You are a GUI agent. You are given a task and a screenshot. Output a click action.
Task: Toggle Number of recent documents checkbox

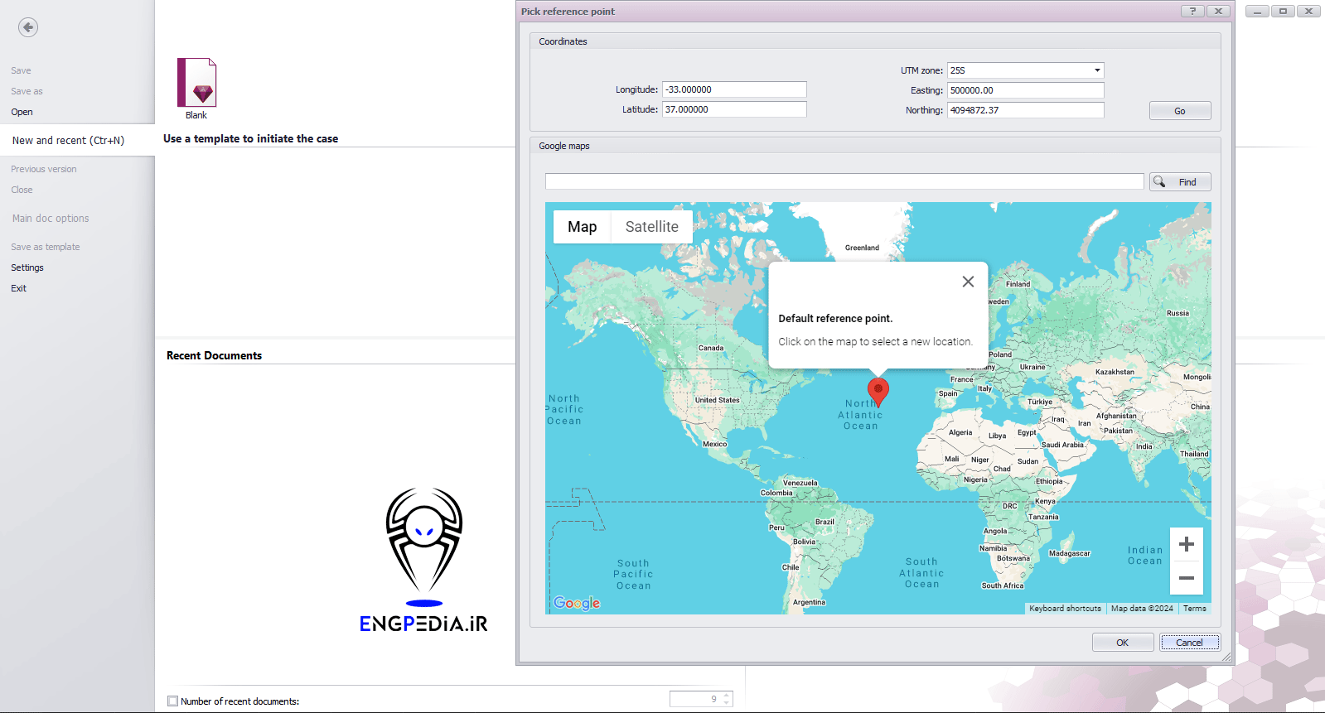click(173, 701)
